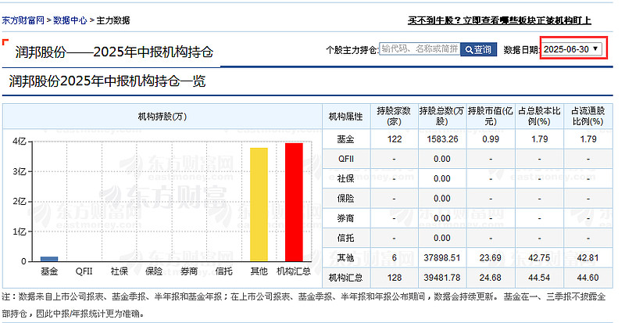Screen dimensions: 625x323
Task: Click the 2亿 y-axis label
Action: [20, 202]
